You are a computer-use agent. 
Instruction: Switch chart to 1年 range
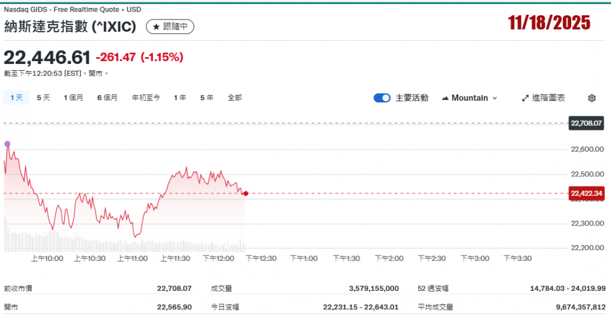point(180,98)
